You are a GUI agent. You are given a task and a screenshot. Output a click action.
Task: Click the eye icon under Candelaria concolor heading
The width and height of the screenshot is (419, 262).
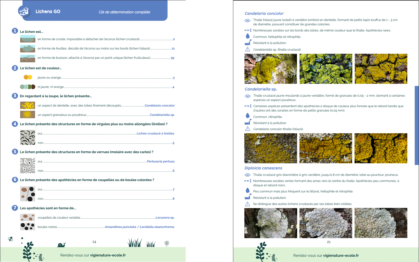click(x=247, y=20)
